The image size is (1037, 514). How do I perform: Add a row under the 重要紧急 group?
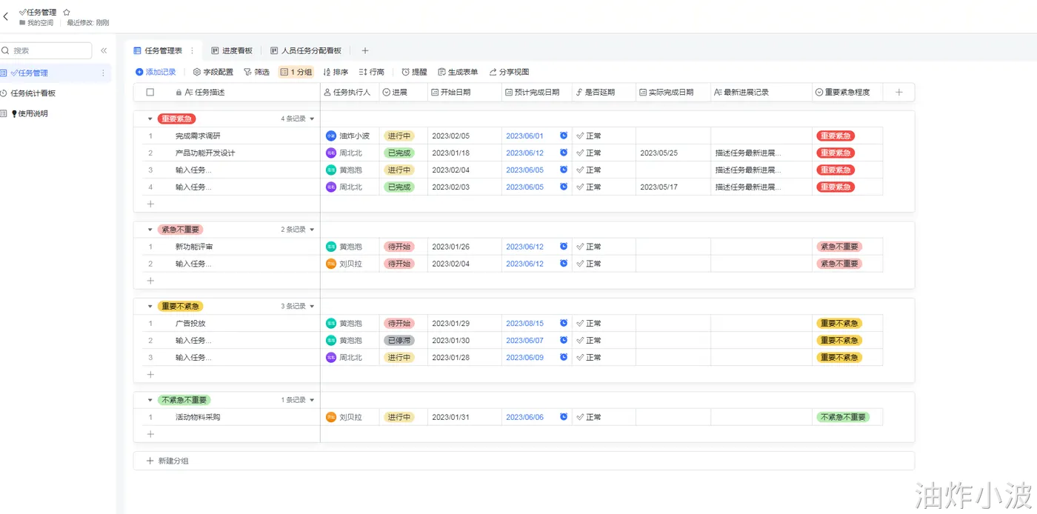tap(150, 204)
